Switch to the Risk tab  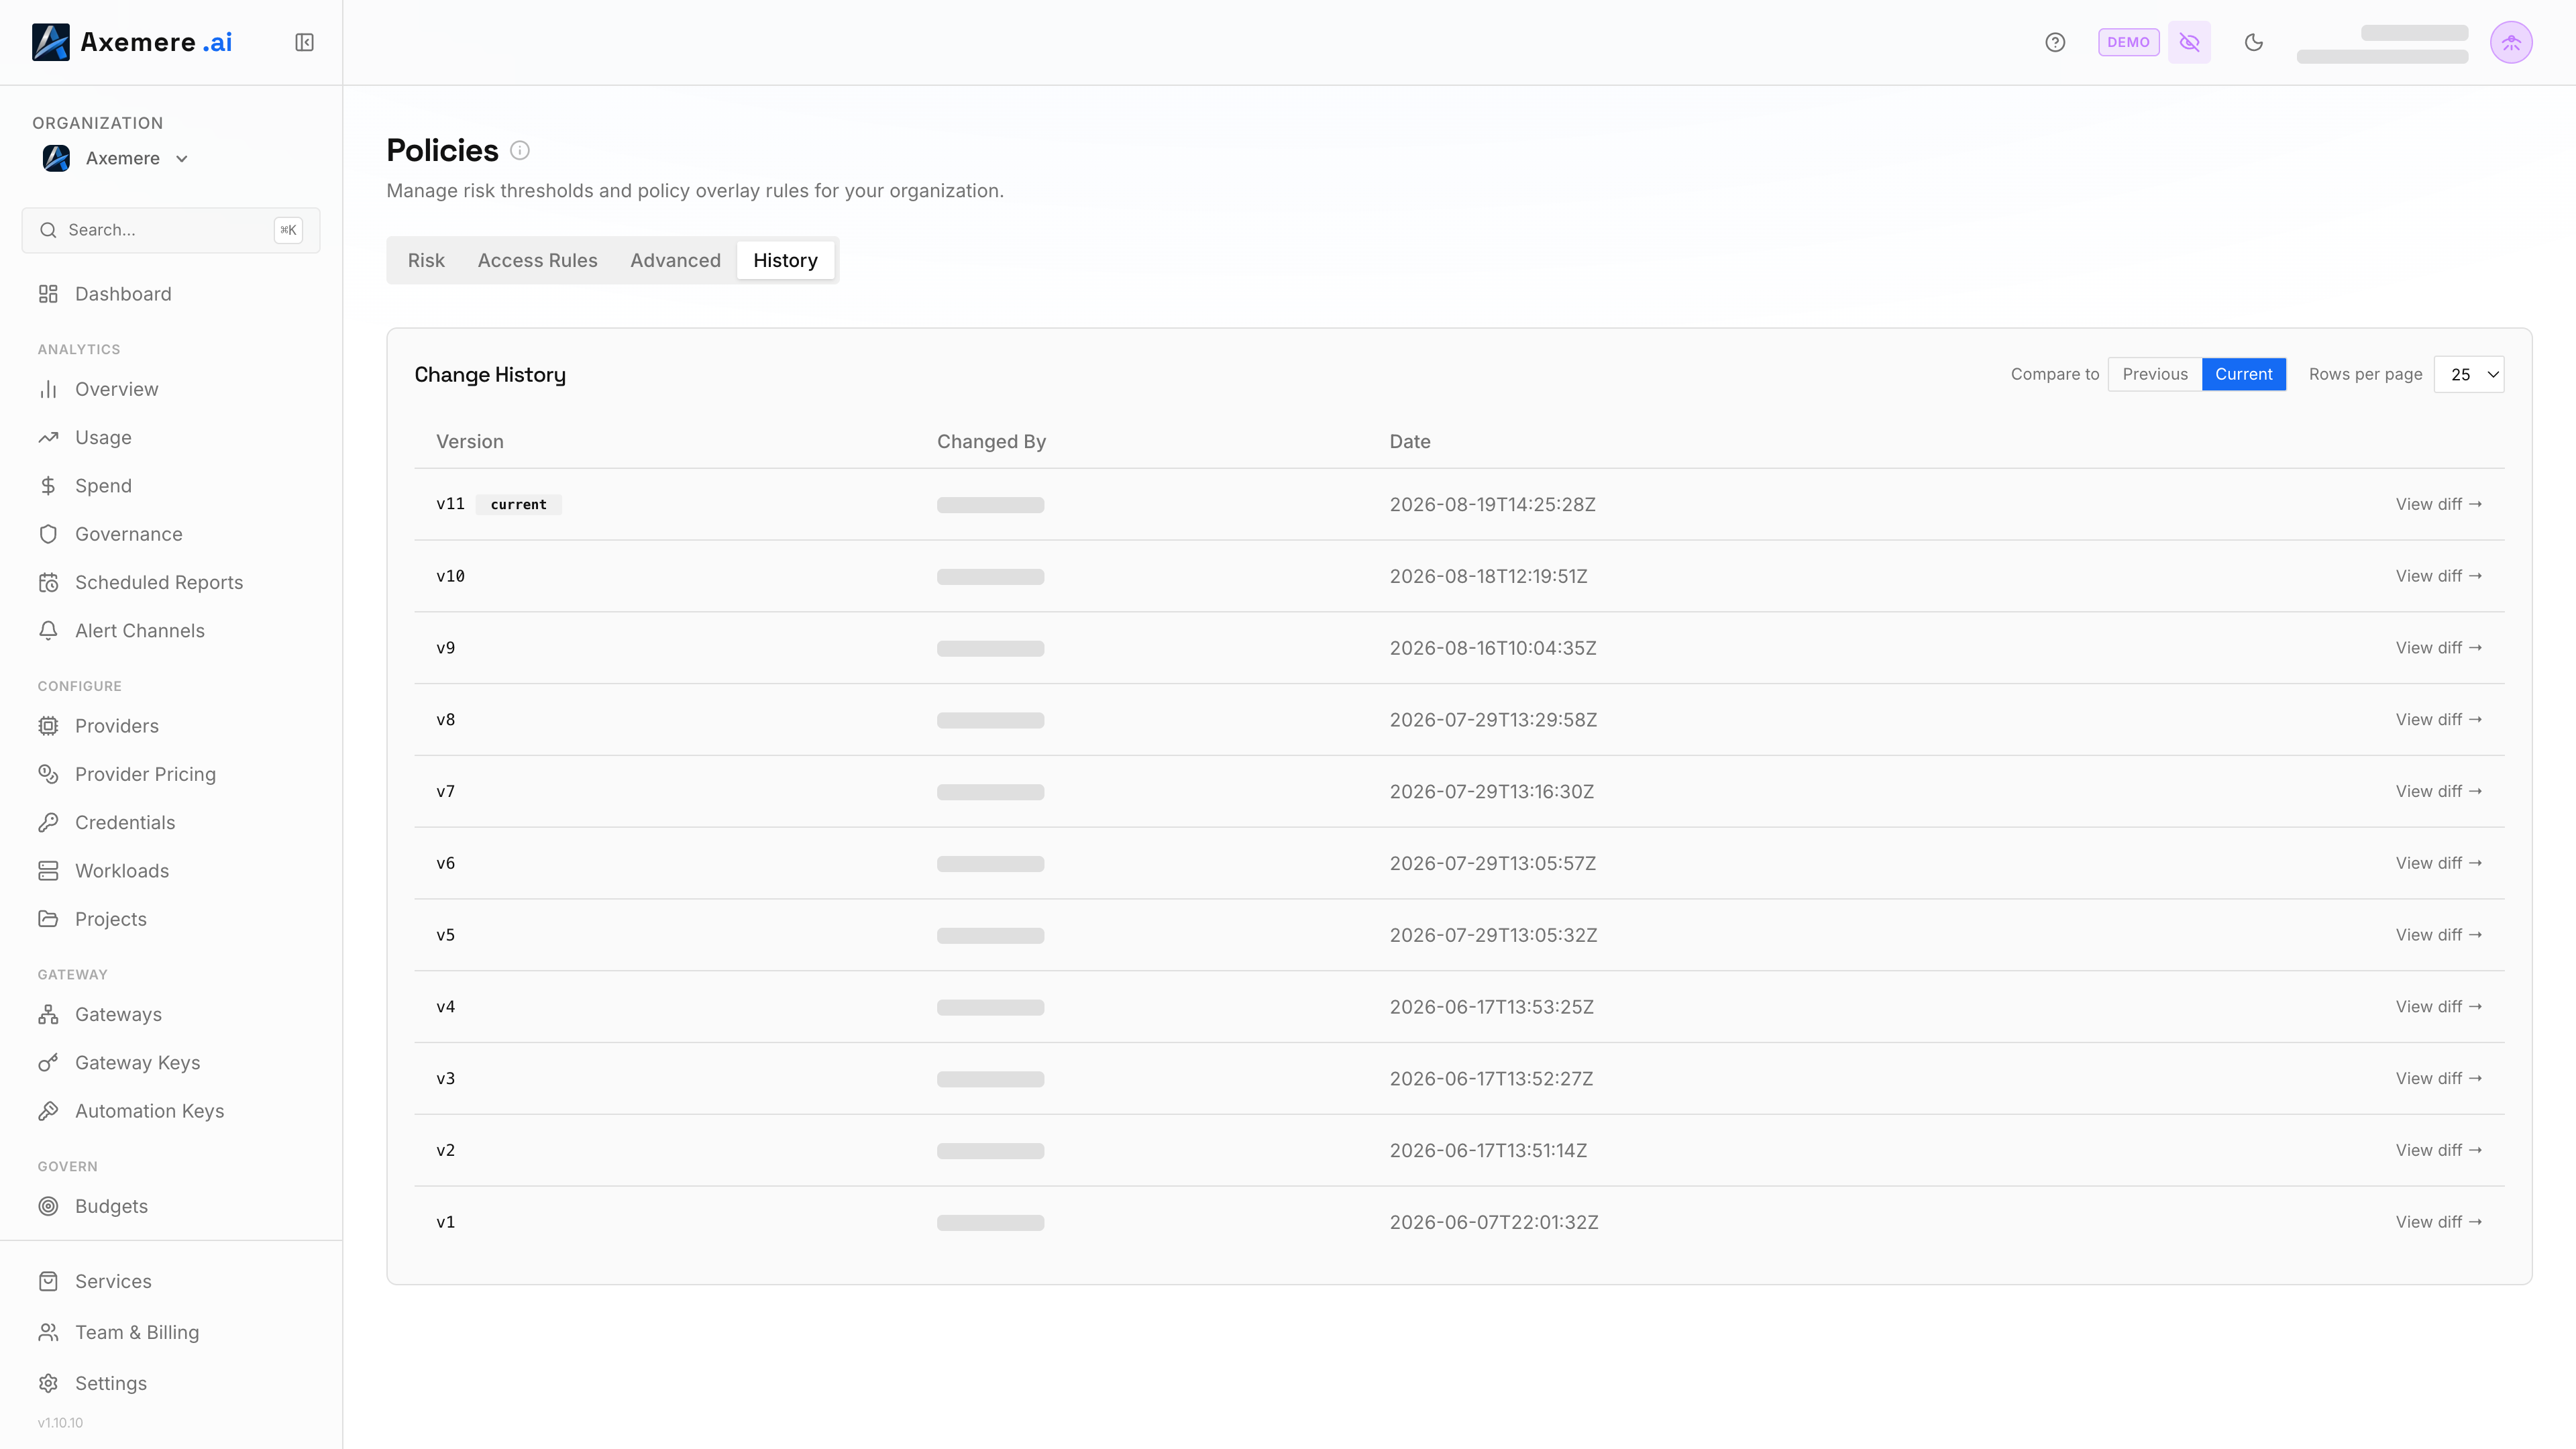(x=426, y=260)
